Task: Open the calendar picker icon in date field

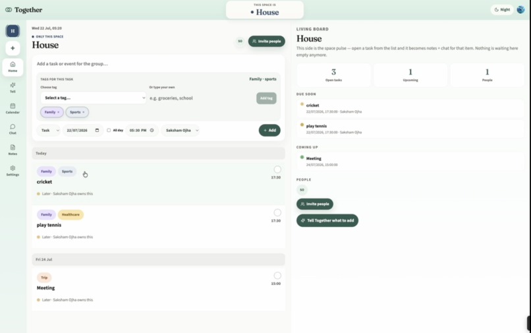Action: [x=98, y=130]
